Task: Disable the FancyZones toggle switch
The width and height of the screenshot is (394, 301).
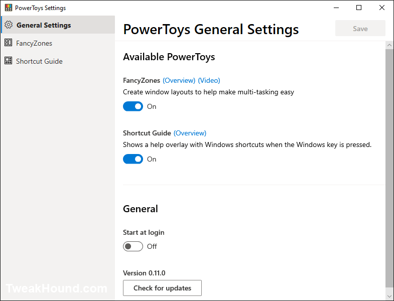Action: click(133, 106)
